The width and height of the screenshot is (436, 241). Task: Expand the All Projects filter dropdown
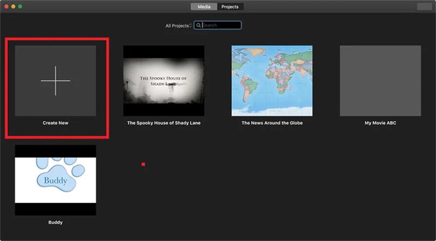pos(178,26)
